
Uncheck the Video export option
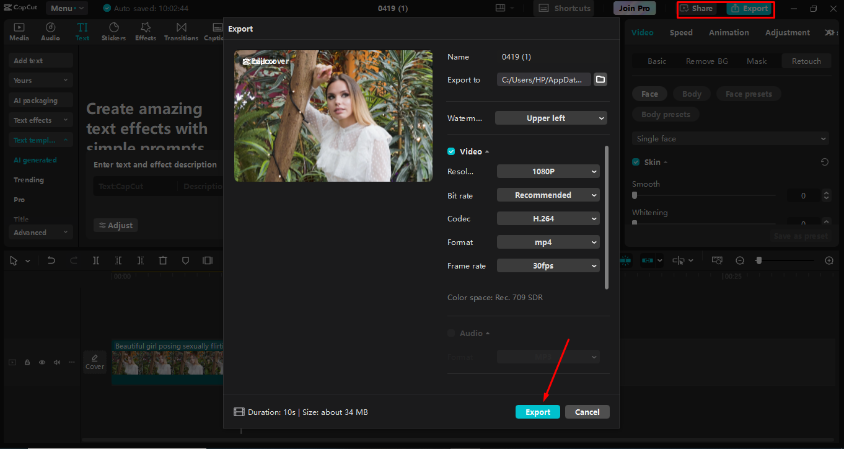pos(451,151)
